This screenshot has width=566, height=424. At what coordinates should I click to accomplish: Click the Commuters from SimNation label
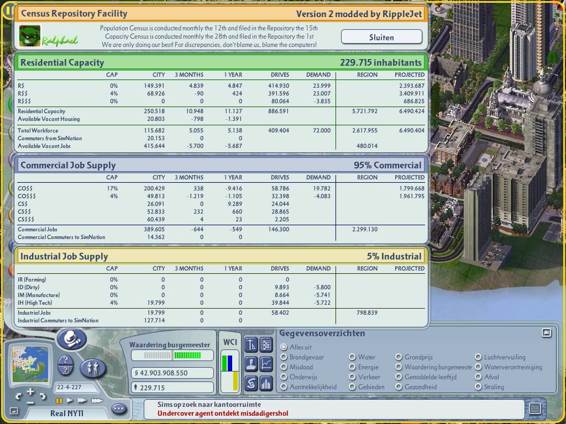[x=50, y=139]
